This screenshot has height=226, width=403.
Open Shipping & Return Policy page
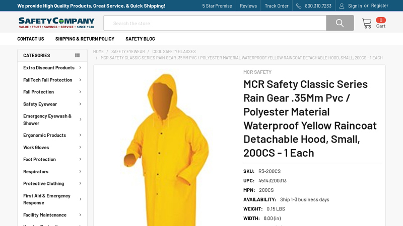(x=85, y=39)
